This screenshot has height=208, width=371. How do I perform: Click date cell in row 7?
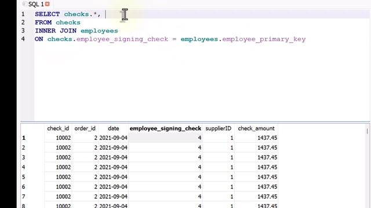114,196
